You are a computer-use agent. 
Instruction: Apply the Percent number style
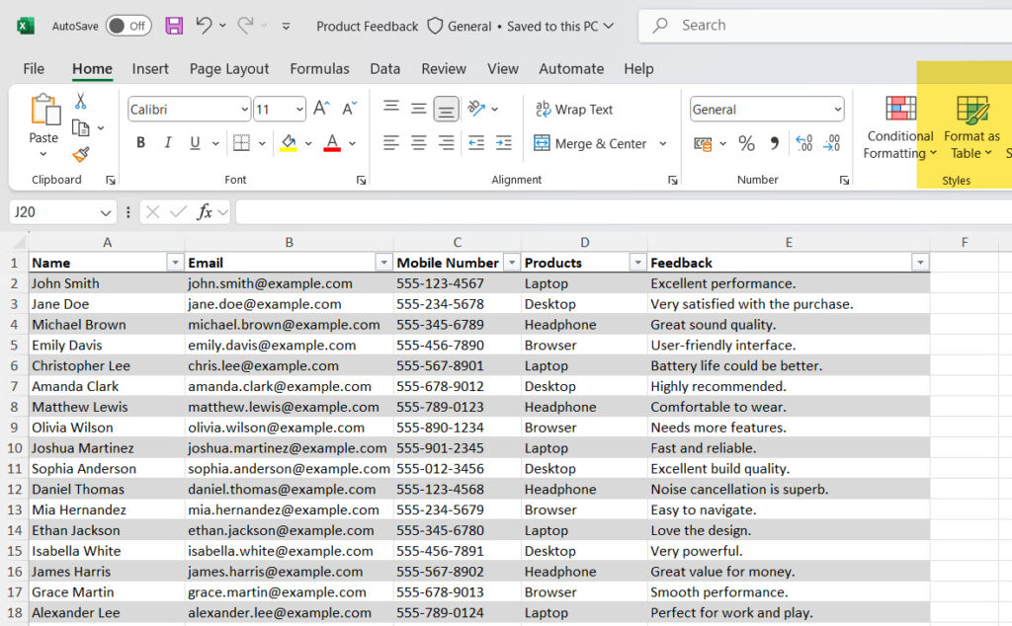pos(746,143)
